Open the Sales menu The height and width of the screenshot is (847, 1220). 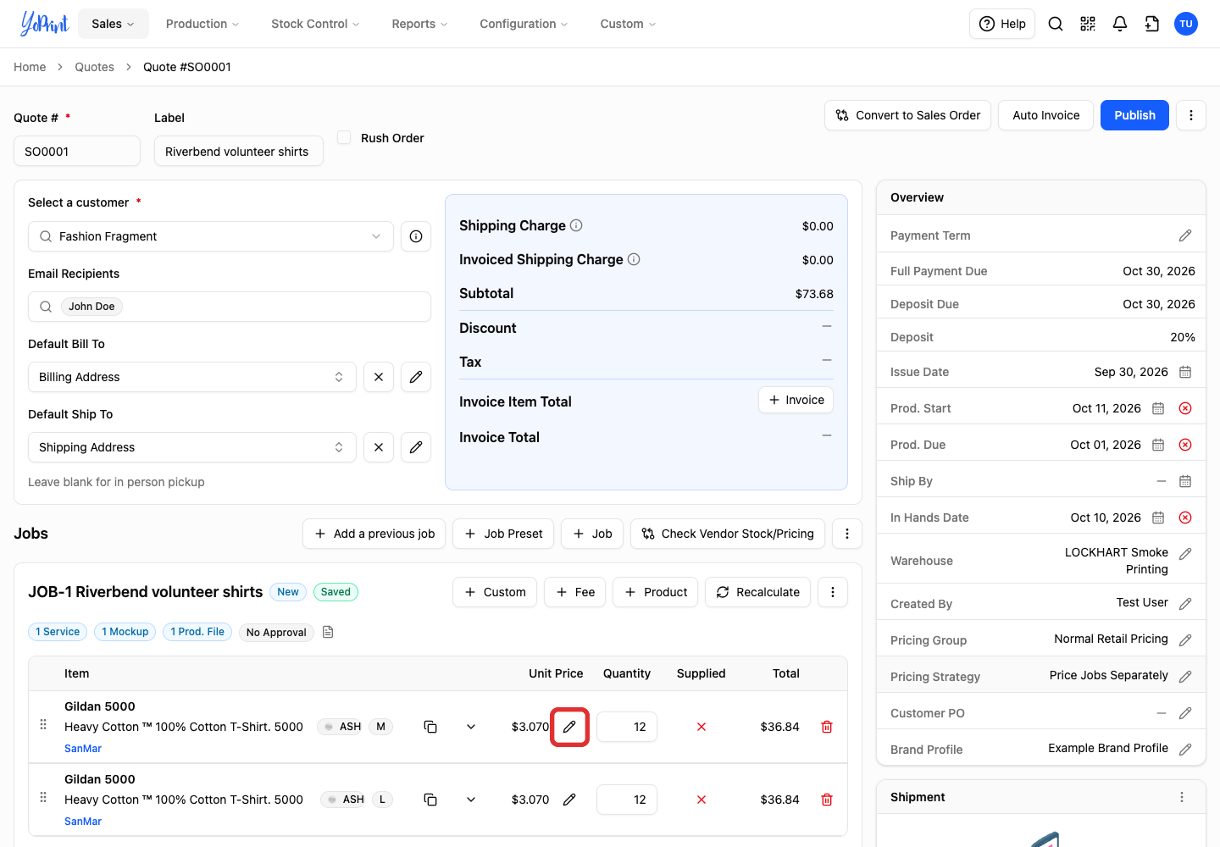pos(114,24)
